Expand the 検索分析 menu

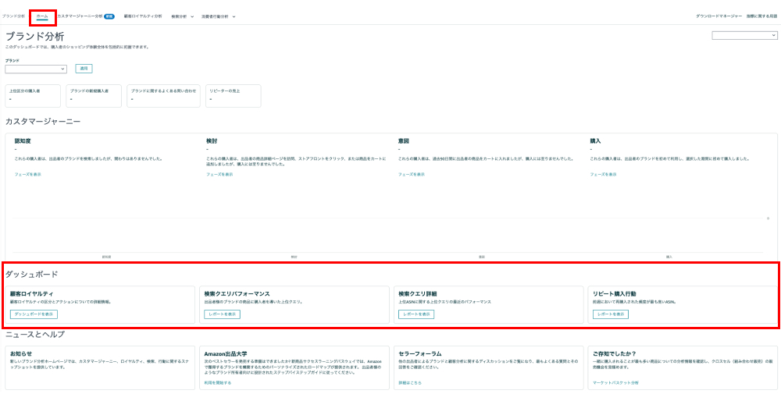coord(182,16)
